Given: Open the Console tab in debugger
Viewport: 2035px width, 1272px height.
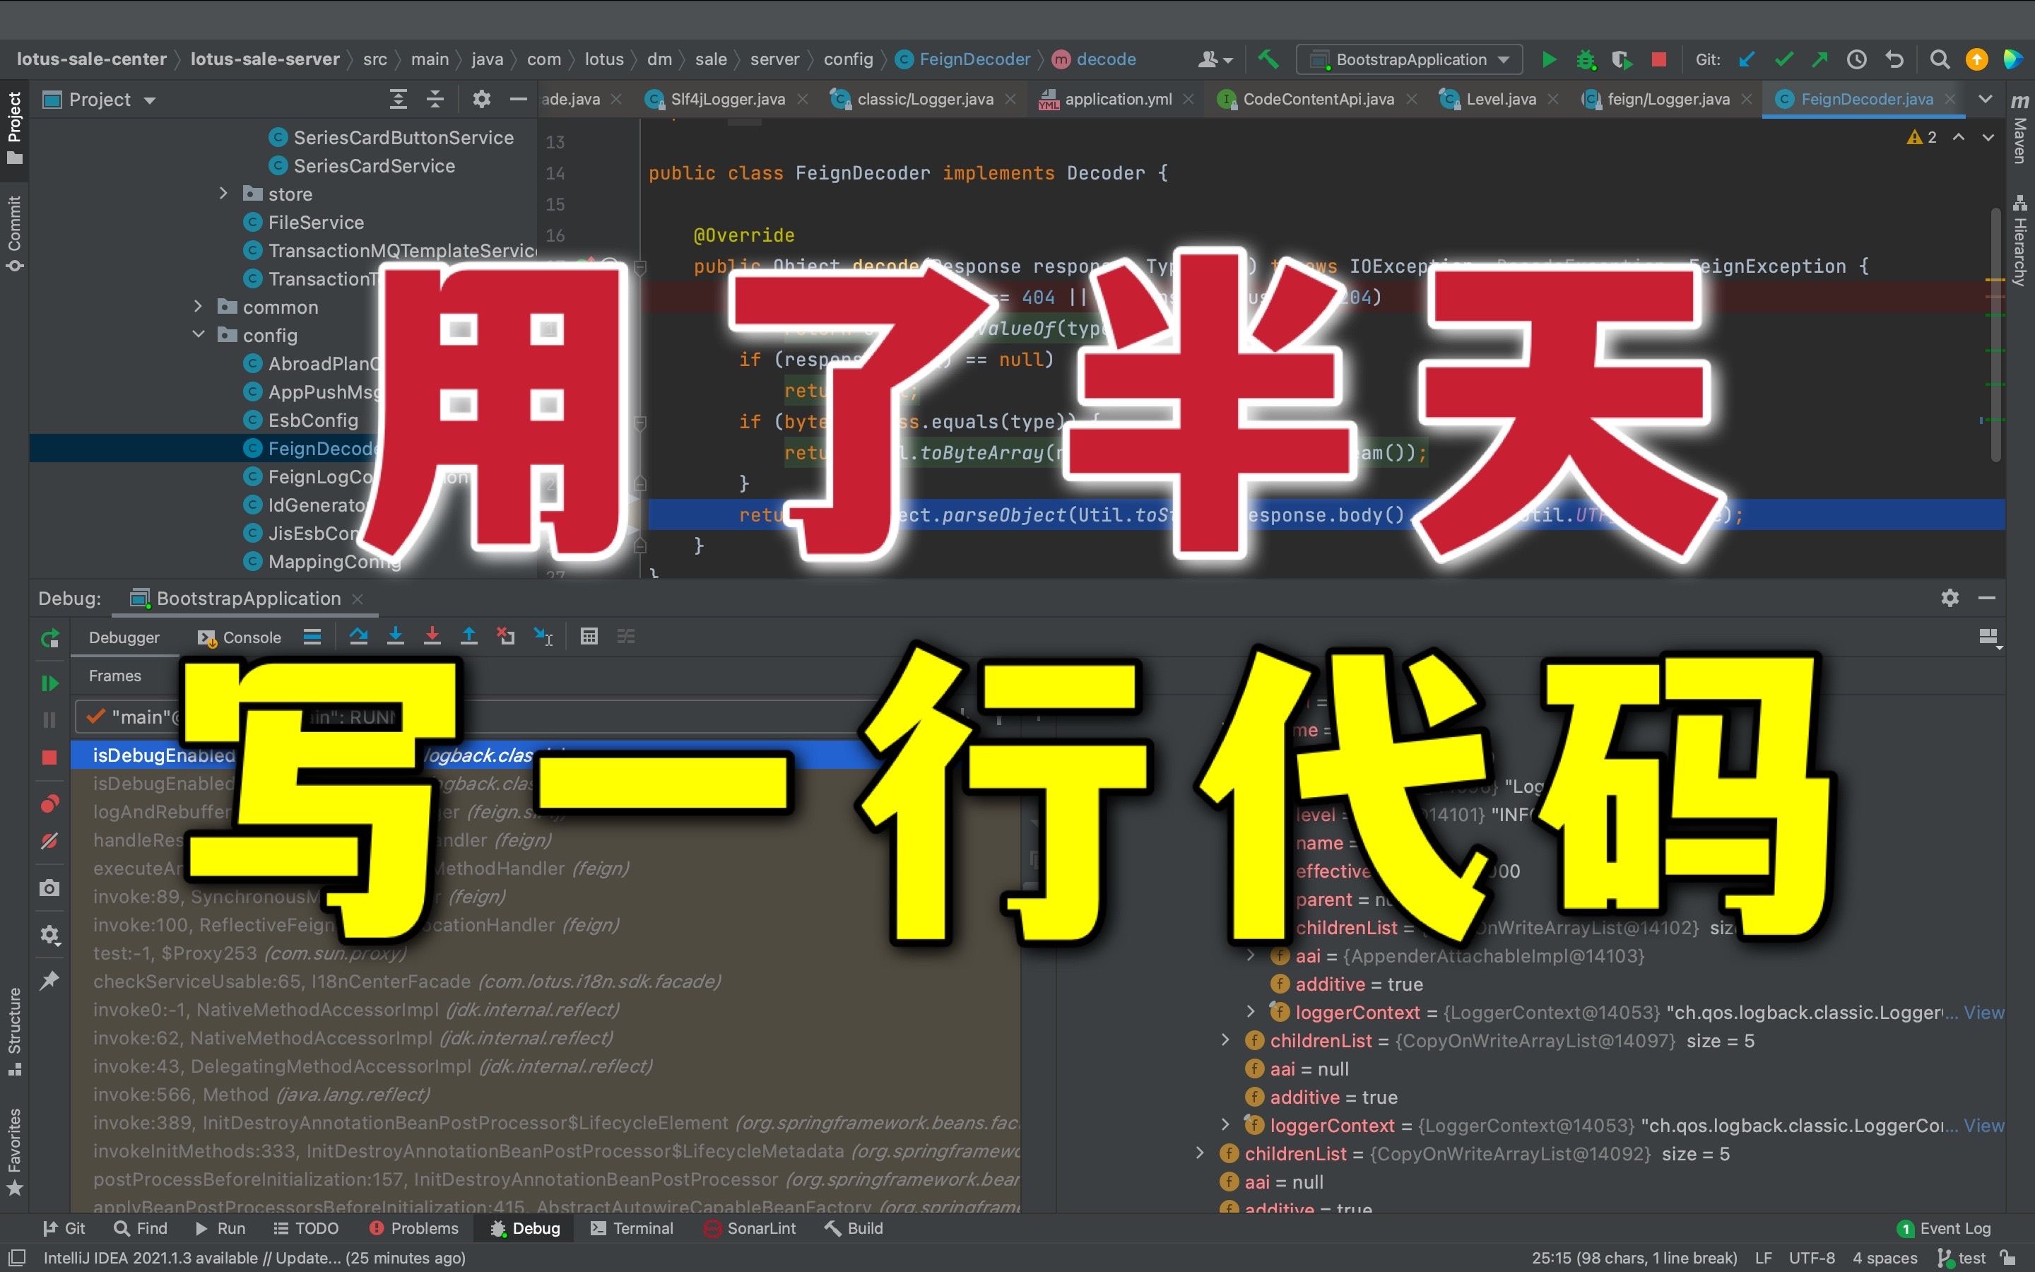Looking at the screenshot, I should (240, 637).
